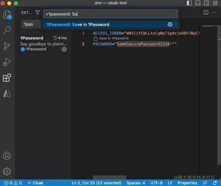Image resolution: width=221 pixels, height=186 pixels.
Task: Change indentation via 'Spaces: 4'
Action: pos(136,183)
